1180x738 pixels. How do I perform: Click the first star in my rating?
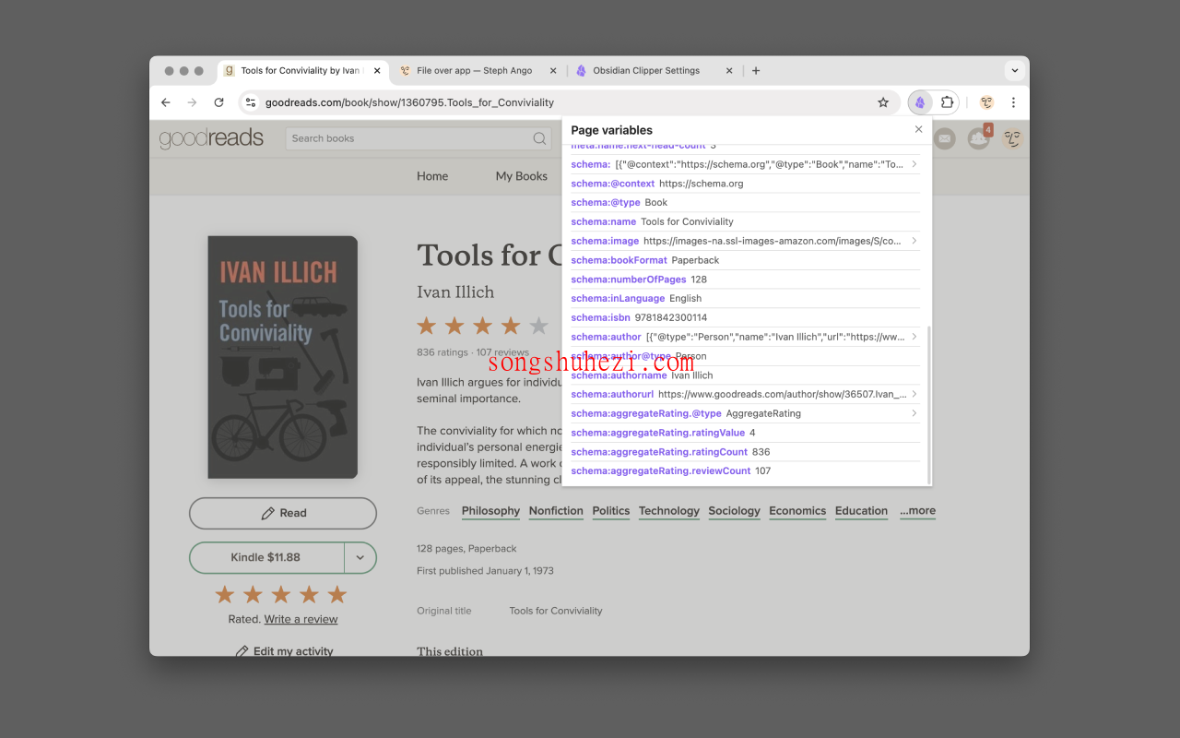[x=224, y=594]
